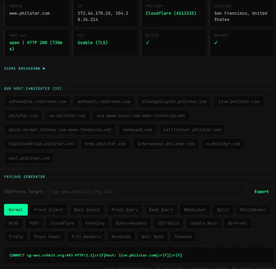Click the Payload Generator heading
Image resolution: width=276 pixels, height=269 pixels.
[24, 177]
